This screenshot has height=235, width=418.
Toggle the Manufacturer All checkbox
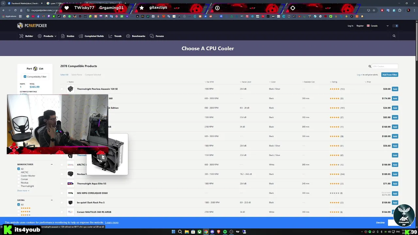coord(19,169)
